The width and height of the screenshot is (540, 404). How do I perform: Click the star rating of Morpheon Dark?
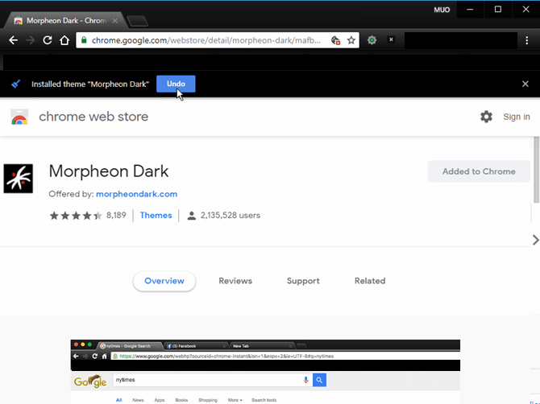(x=76, y=216)
